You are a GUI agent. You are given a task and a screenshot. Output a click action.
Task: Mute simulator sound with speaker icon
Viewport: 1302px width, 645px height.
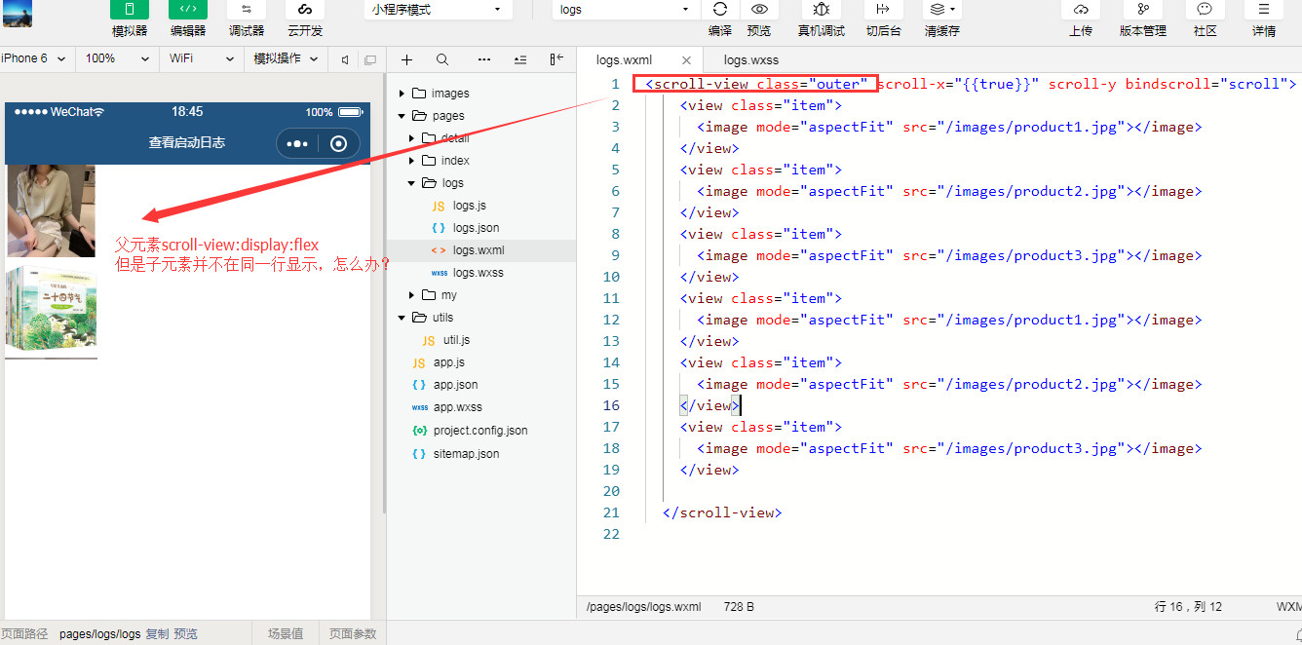click(x=345, y=59)
